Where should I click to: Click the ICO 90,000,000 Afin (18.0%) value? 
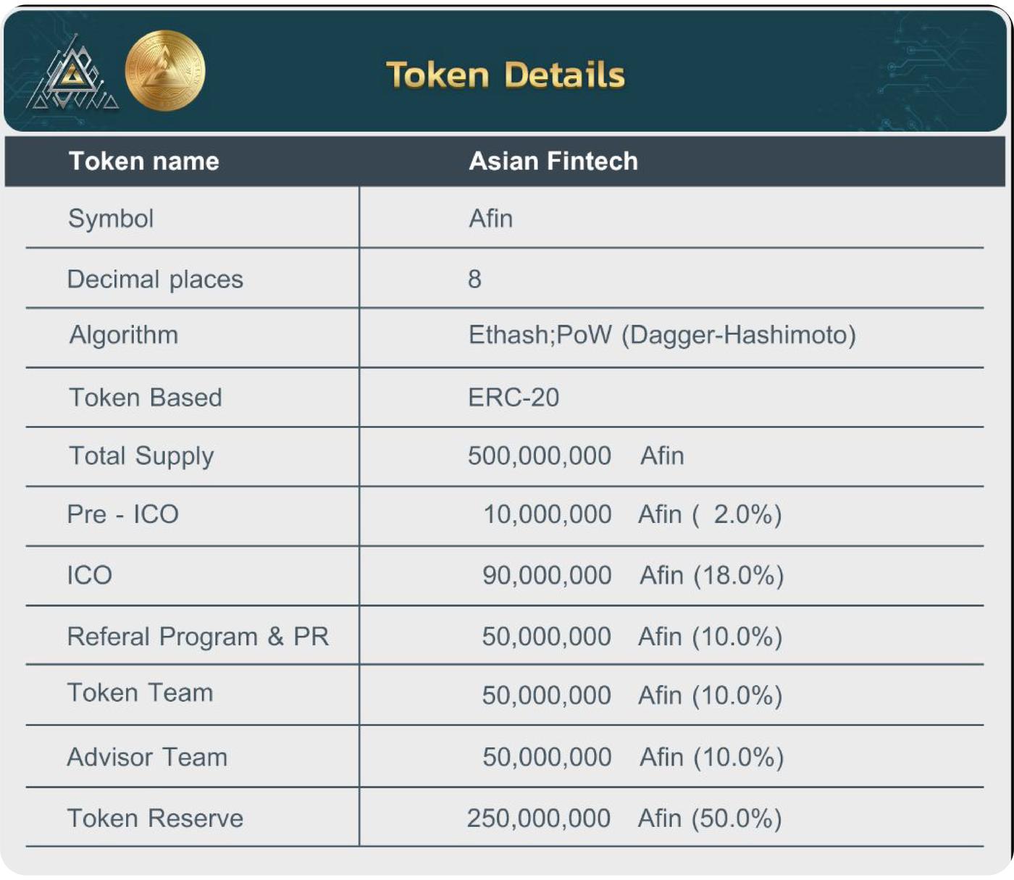coord(633,576)
